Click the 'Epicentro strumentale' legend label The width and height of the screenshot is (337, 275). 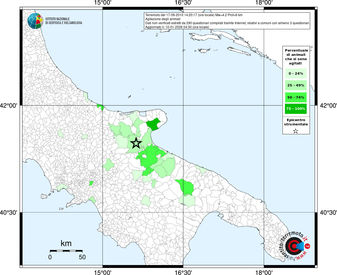pos(296,122)
